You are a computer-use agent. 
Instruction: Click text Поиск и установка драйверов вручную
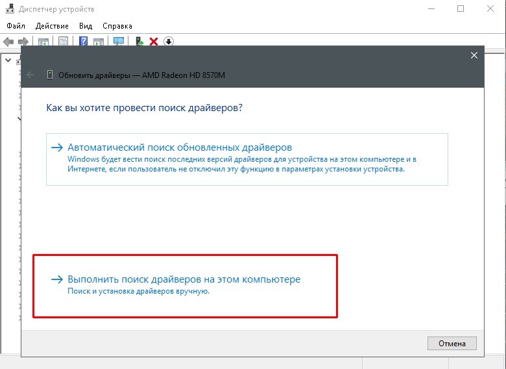pyautogui.click(x=138, y=291)
